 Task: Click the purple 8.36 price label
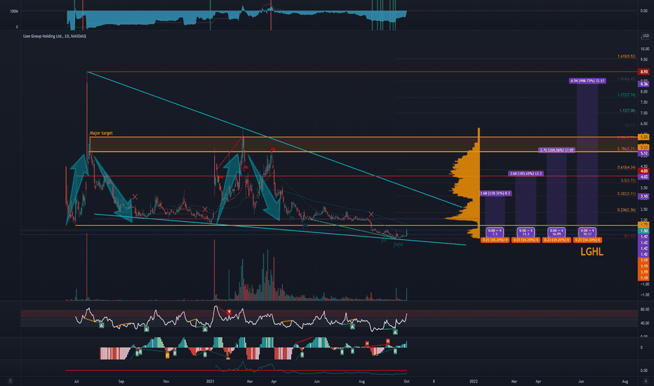644,84
